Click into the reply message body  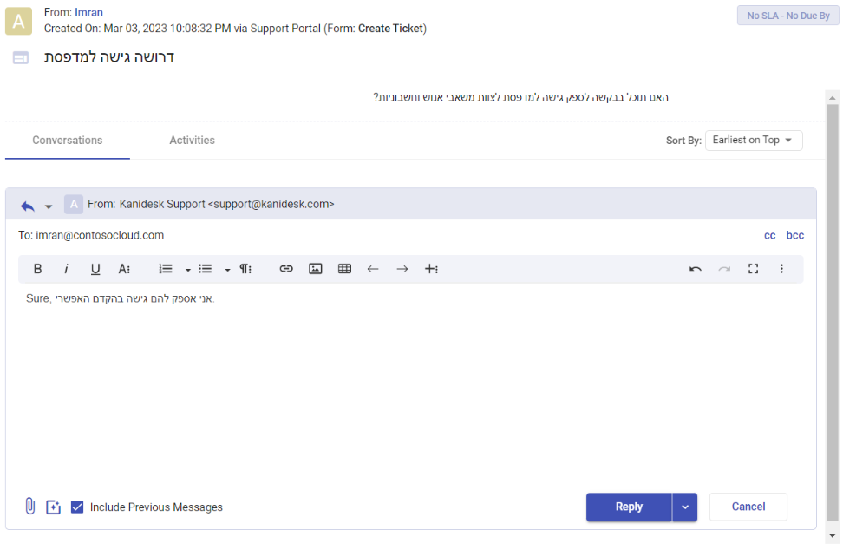(x=411, y=387)
